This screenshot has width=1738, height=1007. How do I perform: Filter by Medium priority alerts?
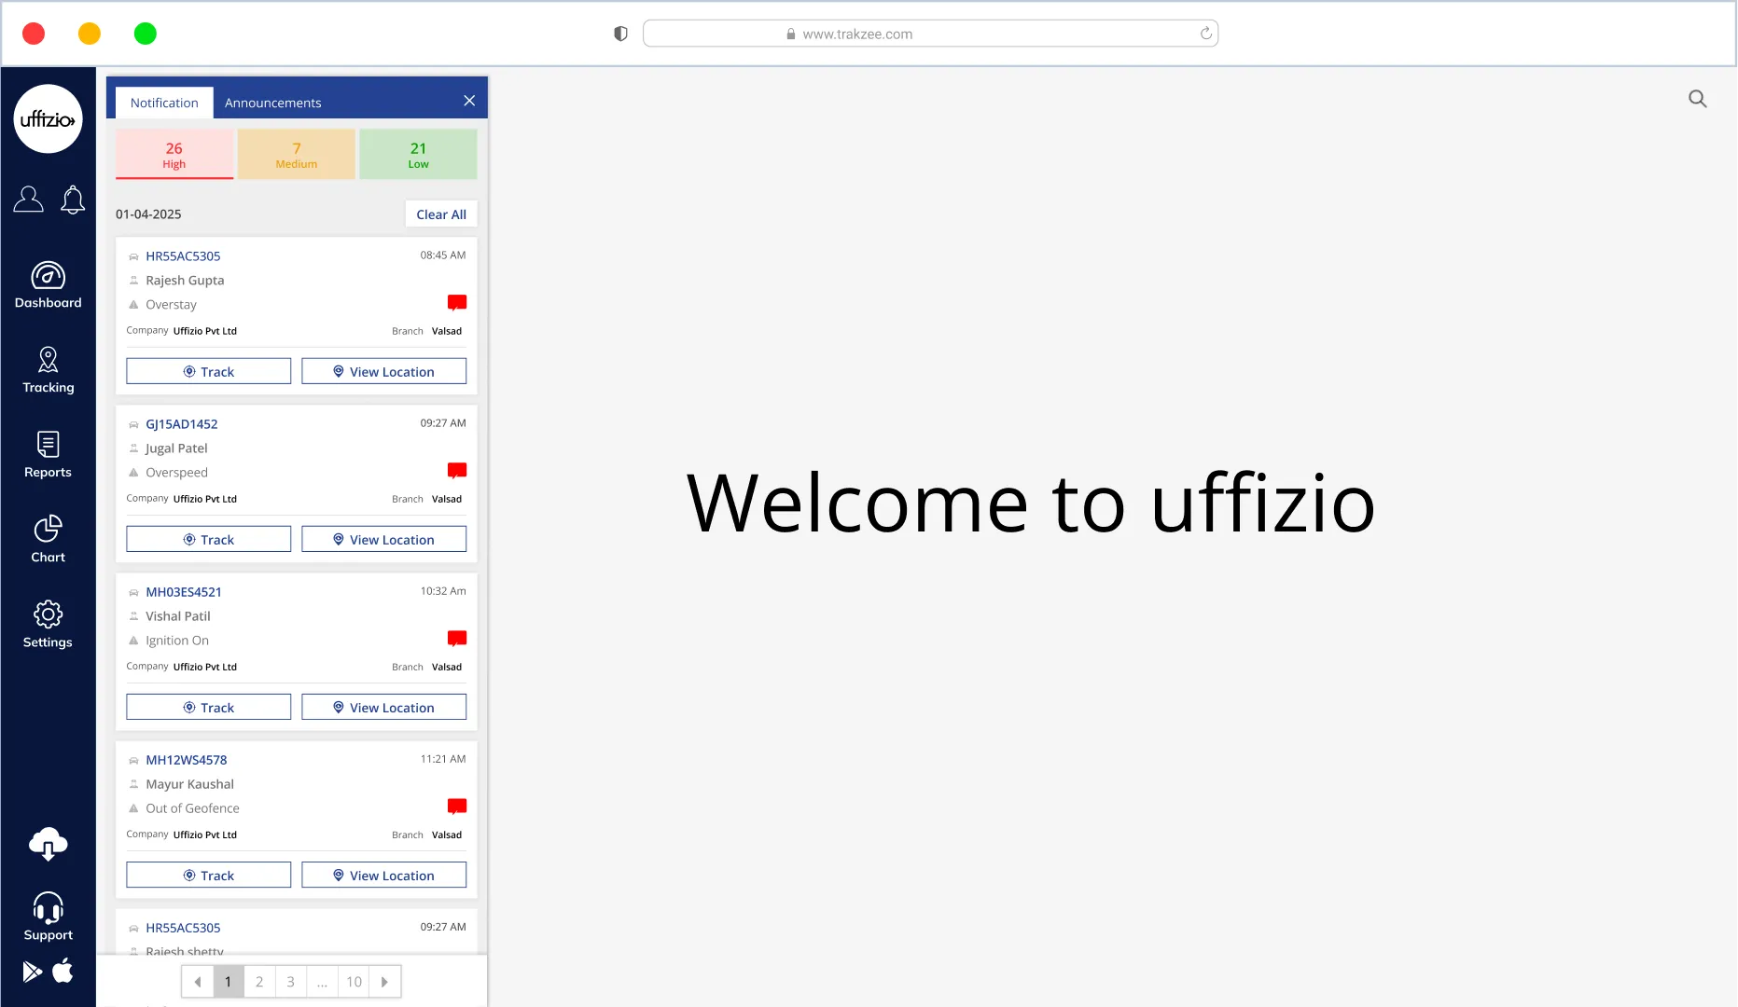tap(297, 155)
